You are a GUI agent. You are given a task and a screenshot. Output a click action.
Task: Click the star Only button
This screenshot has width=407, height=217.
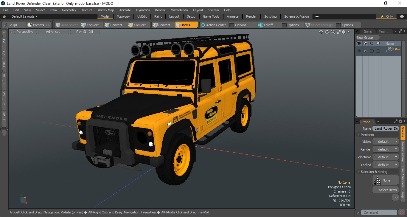pos(386,16)
